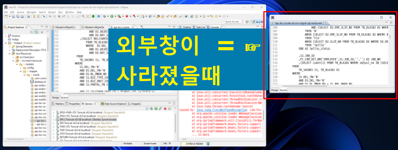Viewport: 398px width, 150px height.
Task: Stop the server with Servers view red icon
Action: click(165, 109)
